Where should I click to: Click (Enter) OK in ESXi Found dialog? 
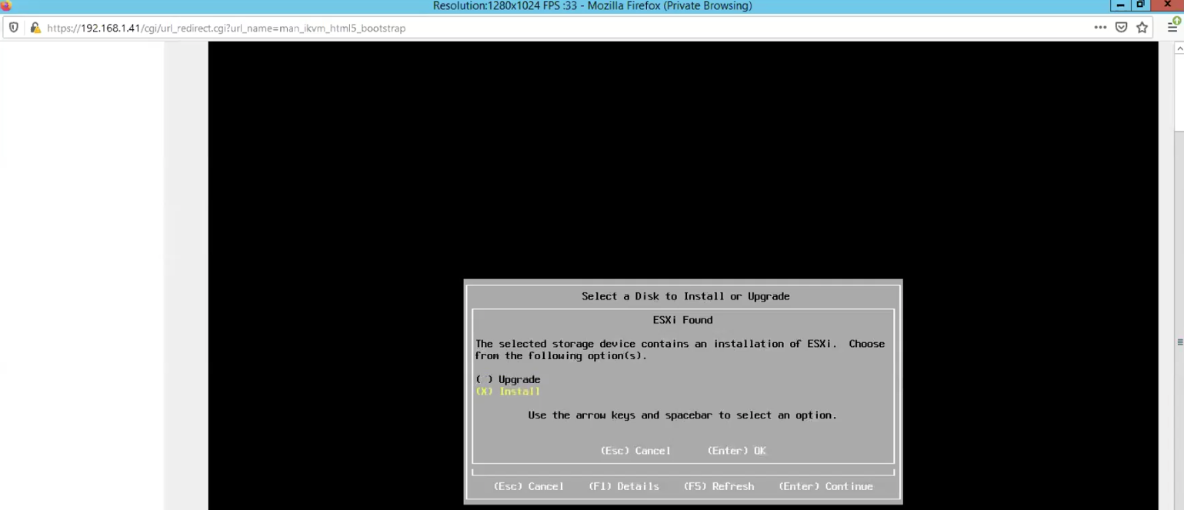(736, 451)
